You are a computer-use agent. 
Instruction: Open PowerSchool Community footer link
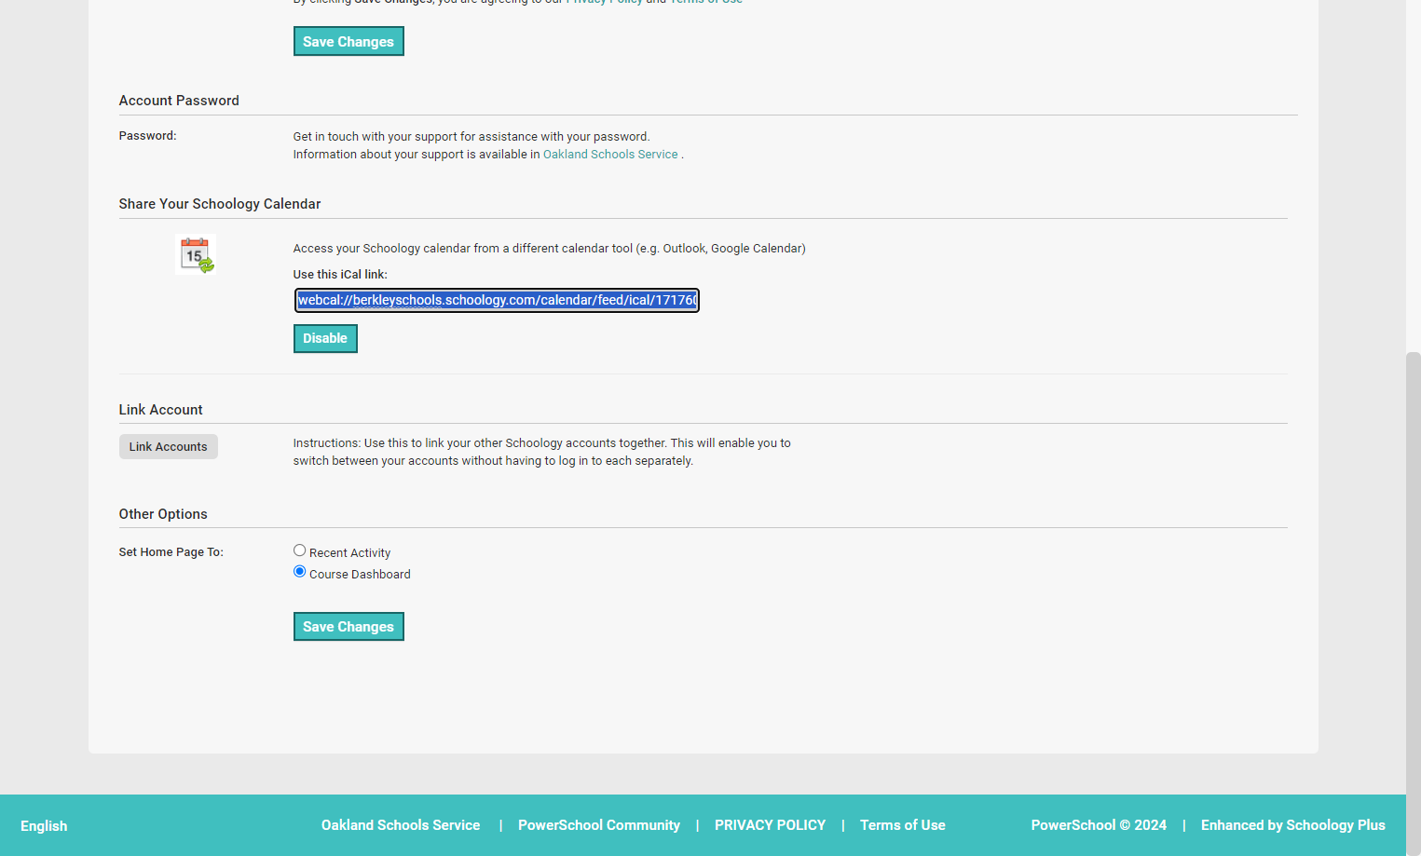pos(599,825)
